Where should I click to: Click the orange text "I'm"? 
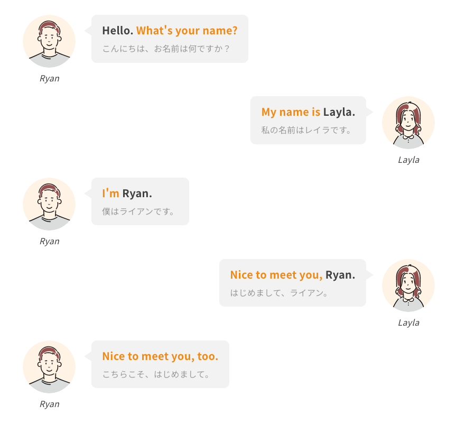click(x=110, y=193)
